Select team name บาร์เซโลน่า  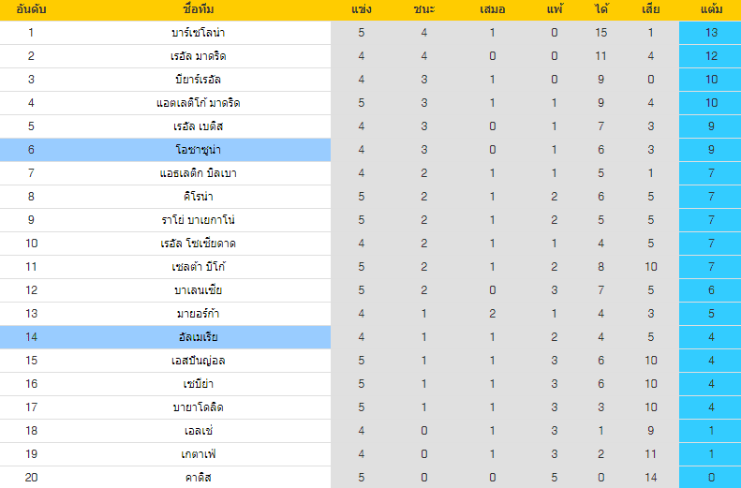click(199, 33)
